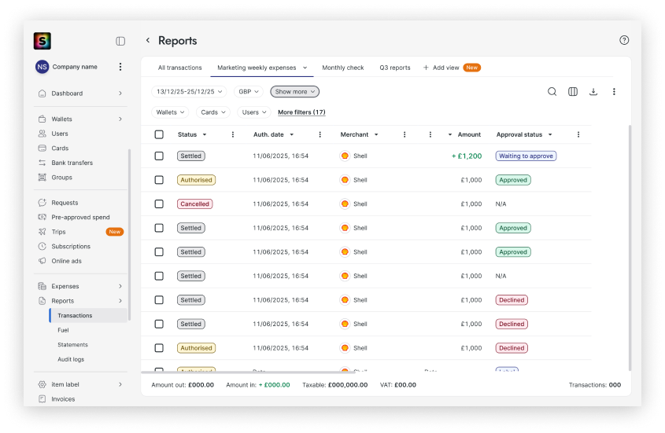
Task: Switch to All transactions tab
Action: click(x=179, y=68)
